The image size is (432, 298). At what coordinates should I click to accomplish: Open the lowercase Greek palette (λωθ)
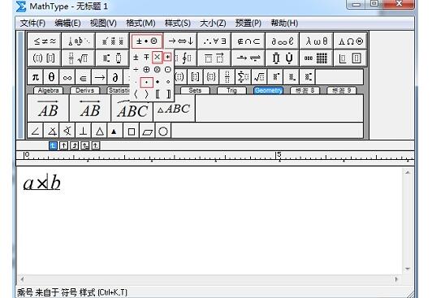coord(317,41)
